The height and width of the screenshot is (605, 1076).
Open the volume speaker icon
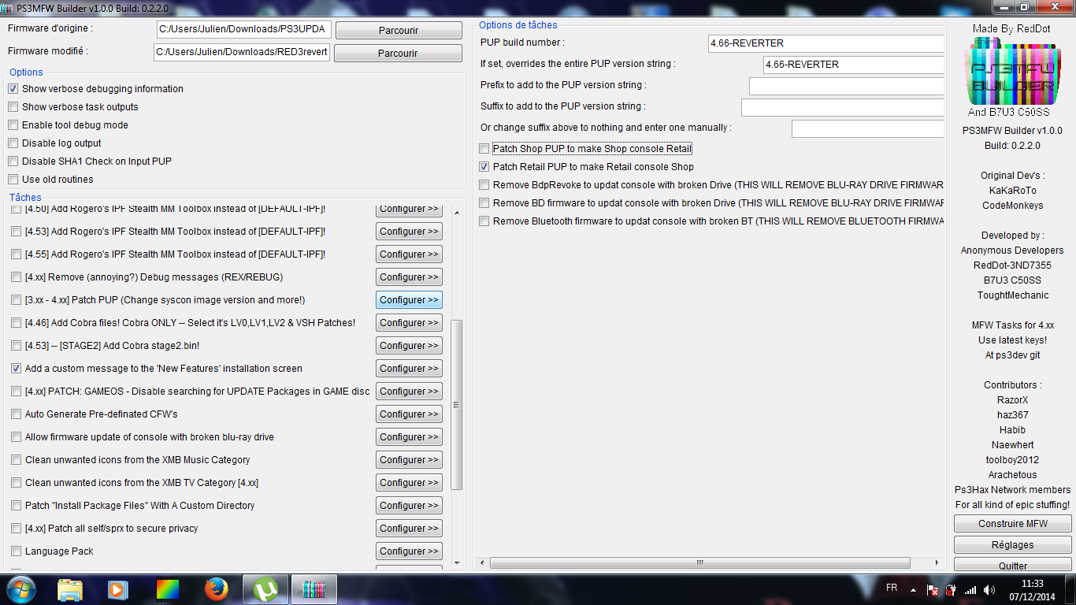tap(989, 589)
